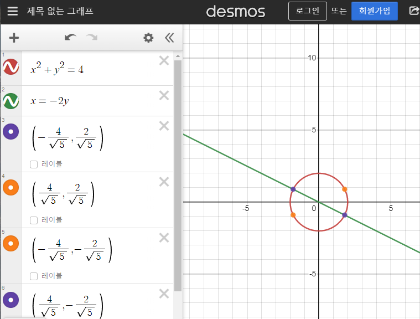Image resolution: width=420 pixels, height=319 pixels.
Task: Undo the last action
Action: click(x=70, y=38)
